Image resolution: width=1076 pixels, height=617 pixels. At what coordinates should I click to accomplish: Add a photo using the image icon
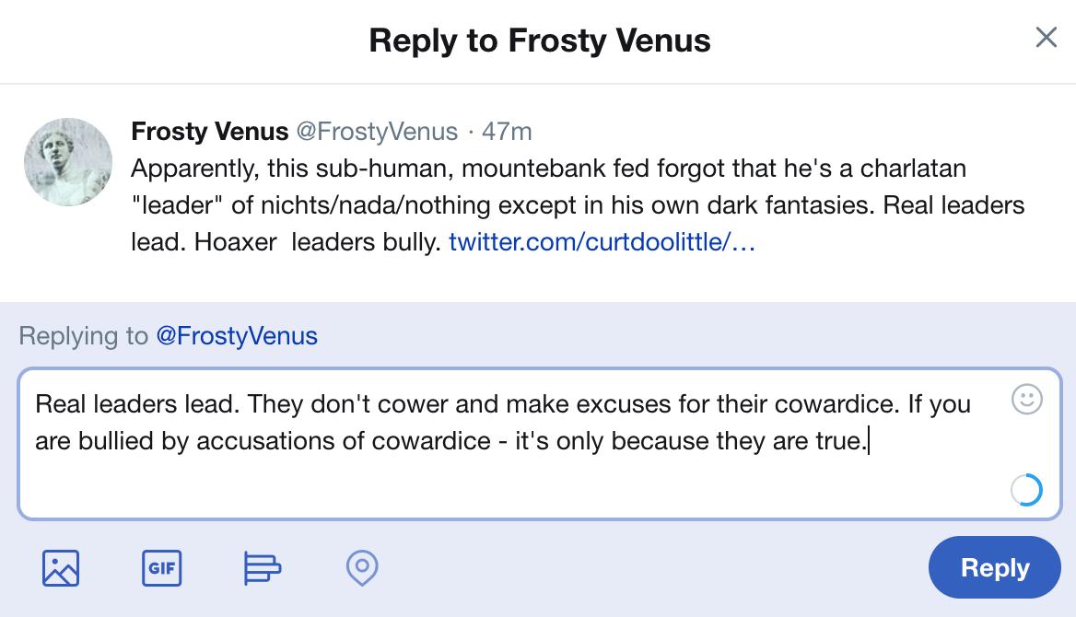[61, 568]
